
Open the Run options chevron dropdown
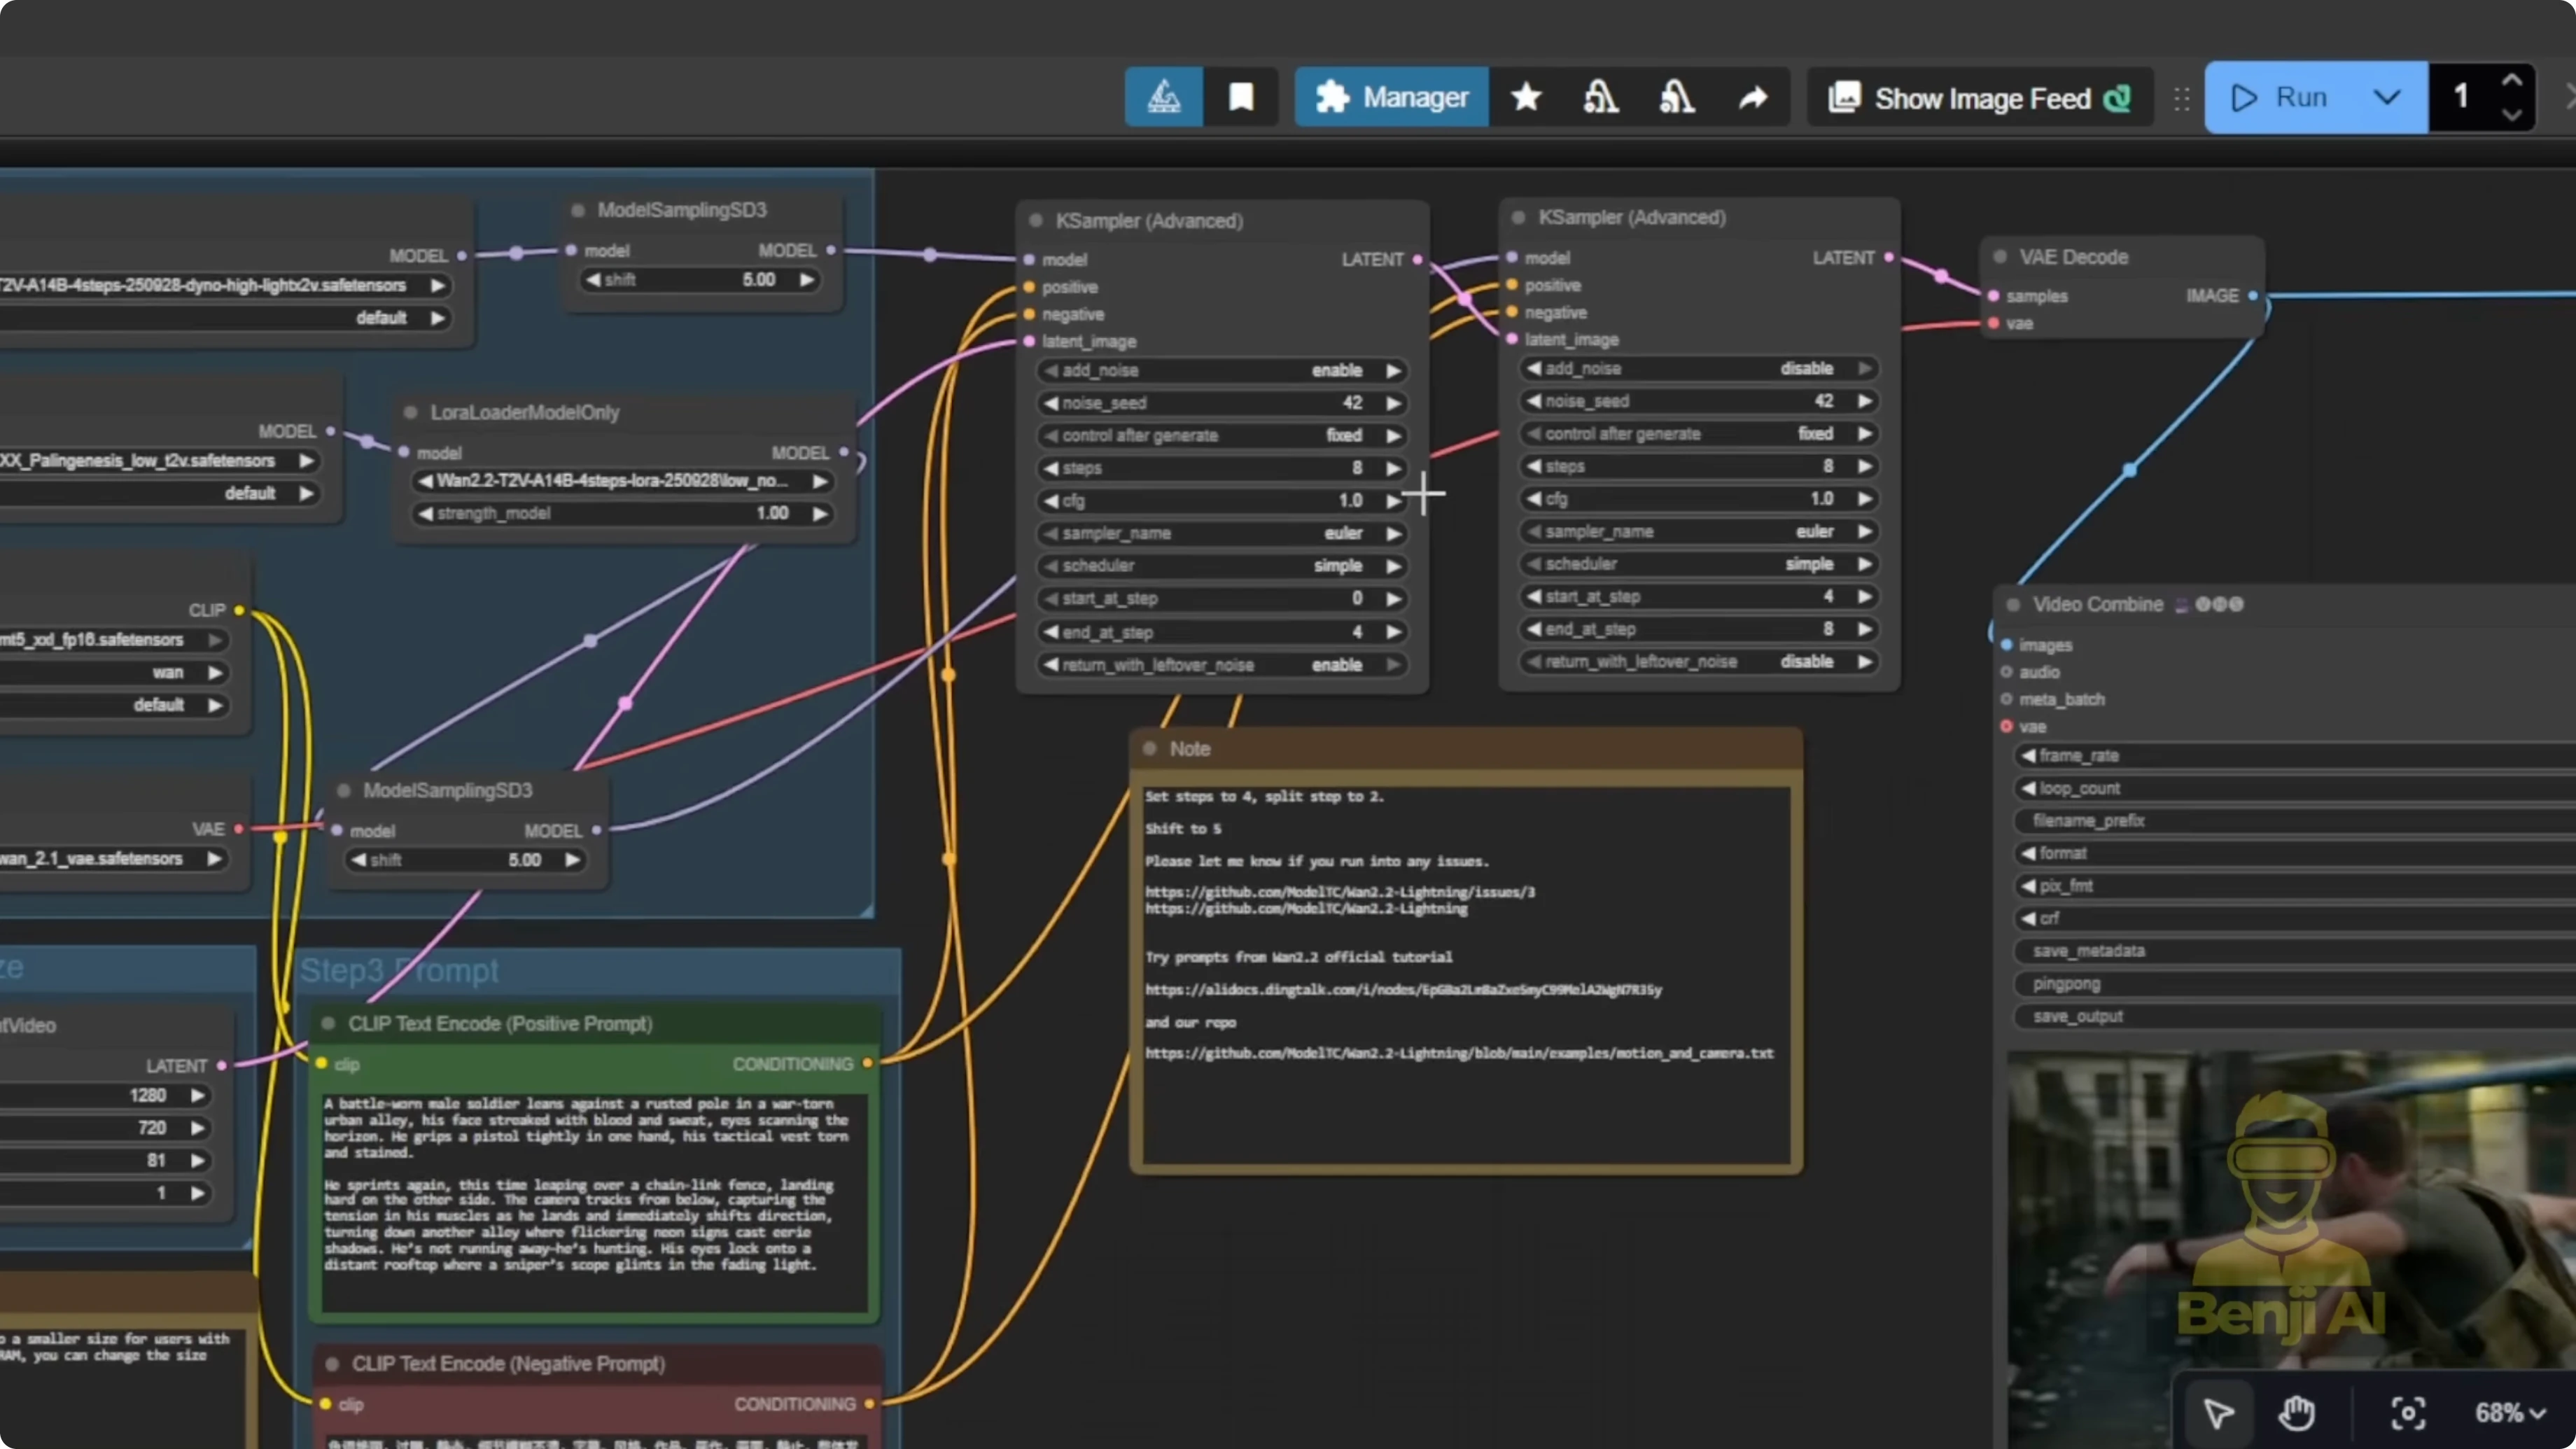coord(2388,97)
